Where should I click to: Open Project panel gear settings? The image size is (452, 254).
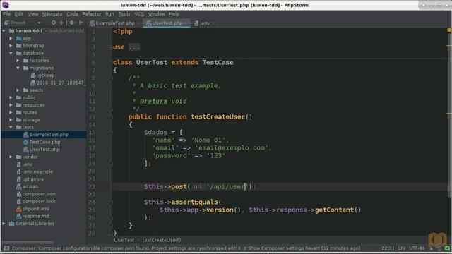coord(72,23)
